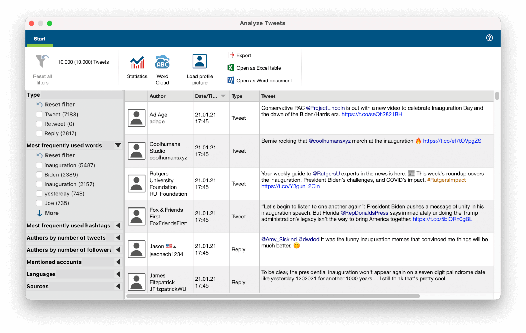Viewport: 526px width, 333px height.
Task: Check the Biden (2389) word filter
Action: coord(39,175)
